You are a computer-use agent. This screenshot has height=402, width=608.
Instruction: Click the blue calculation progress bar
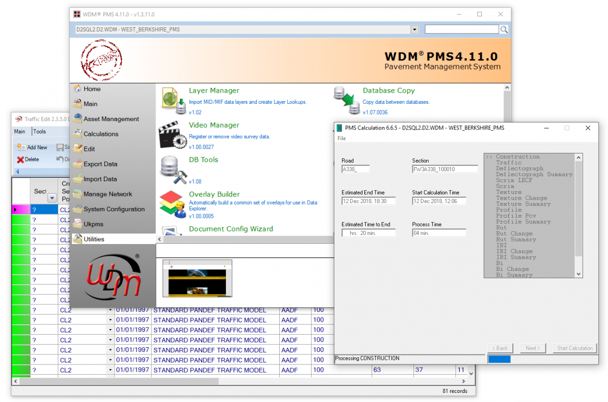point(499,359)
